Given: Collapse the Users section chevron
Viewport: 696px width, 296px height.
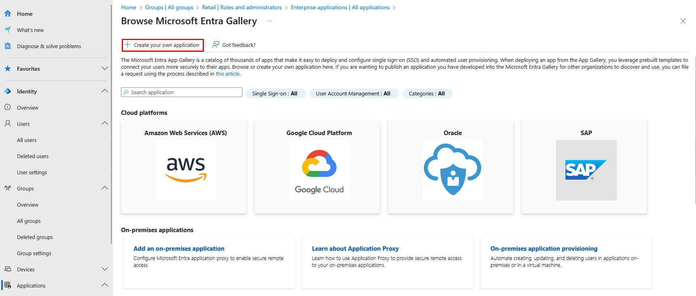Looking at the screenshot, I should click(104, 123).
